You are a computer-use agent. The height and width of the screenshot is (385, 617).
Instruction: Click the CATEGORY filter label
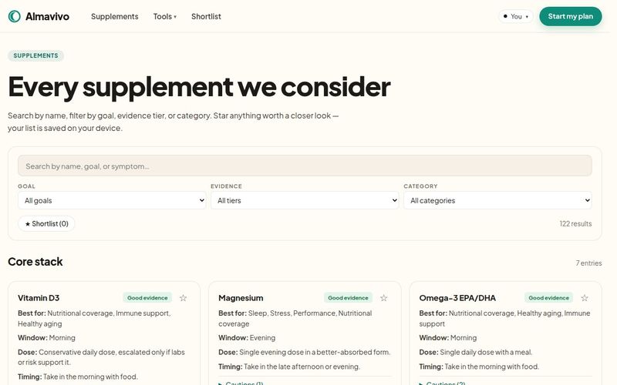click(x=420, y=186)
